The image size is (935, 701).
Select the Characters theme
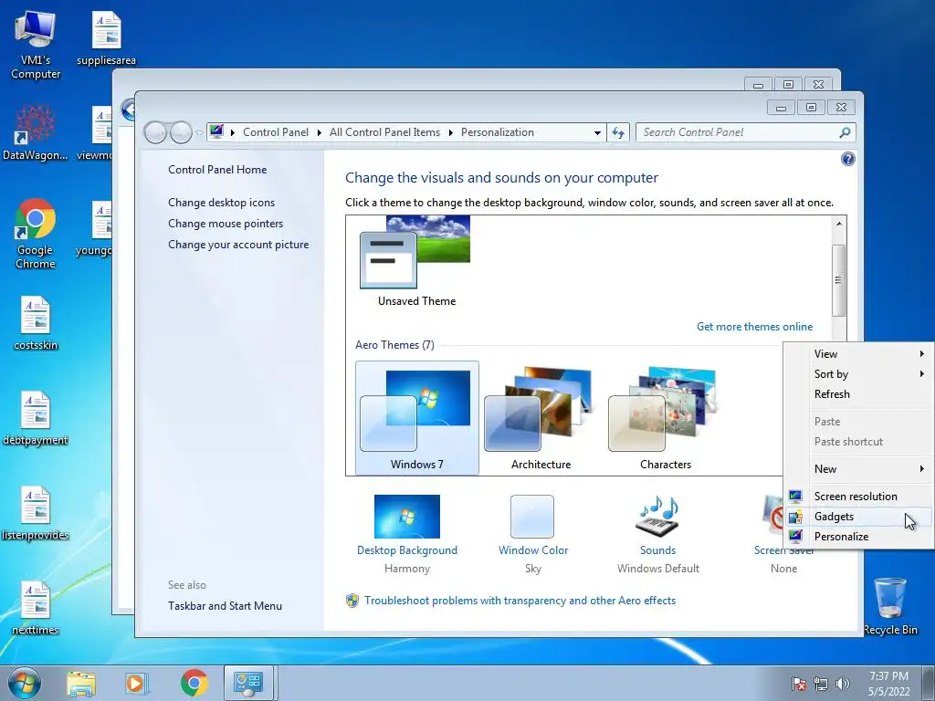pyautogui.click(x=666, y=418)
